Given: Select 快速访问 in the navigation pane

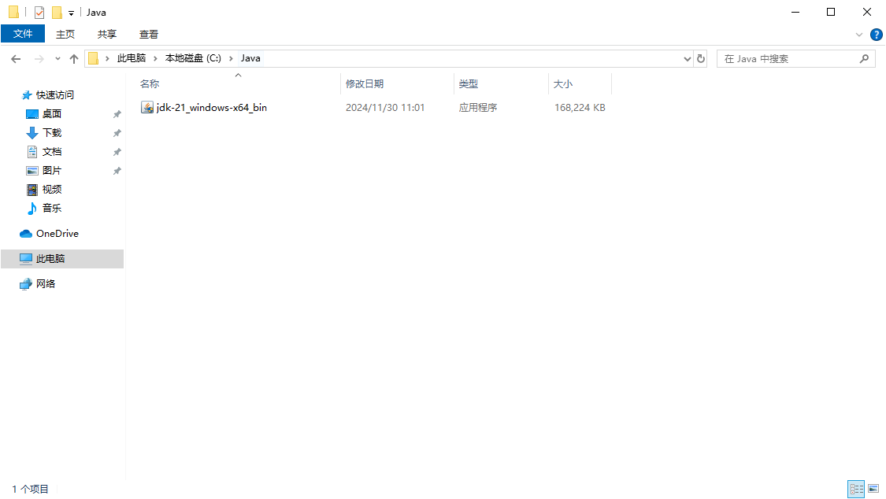Looking at the screenshot, I should (55, 94).
